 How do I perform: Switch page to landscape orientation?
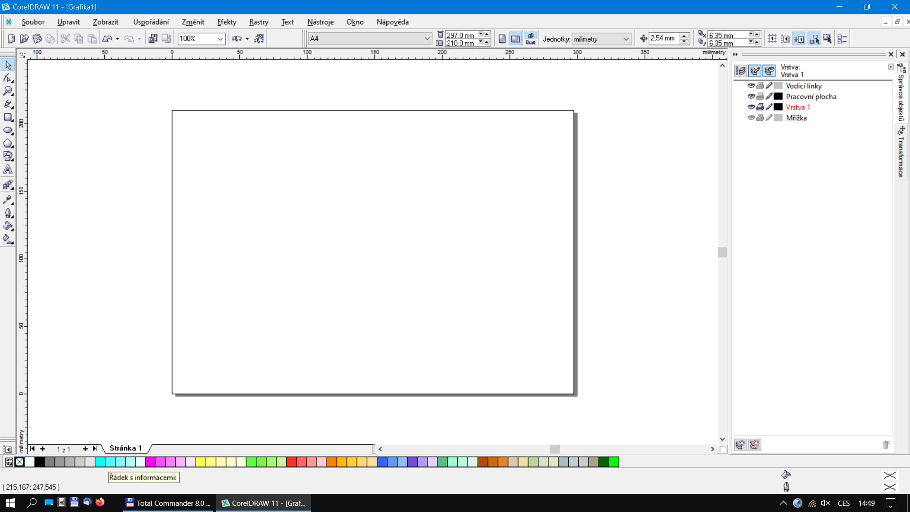point(515,39)
